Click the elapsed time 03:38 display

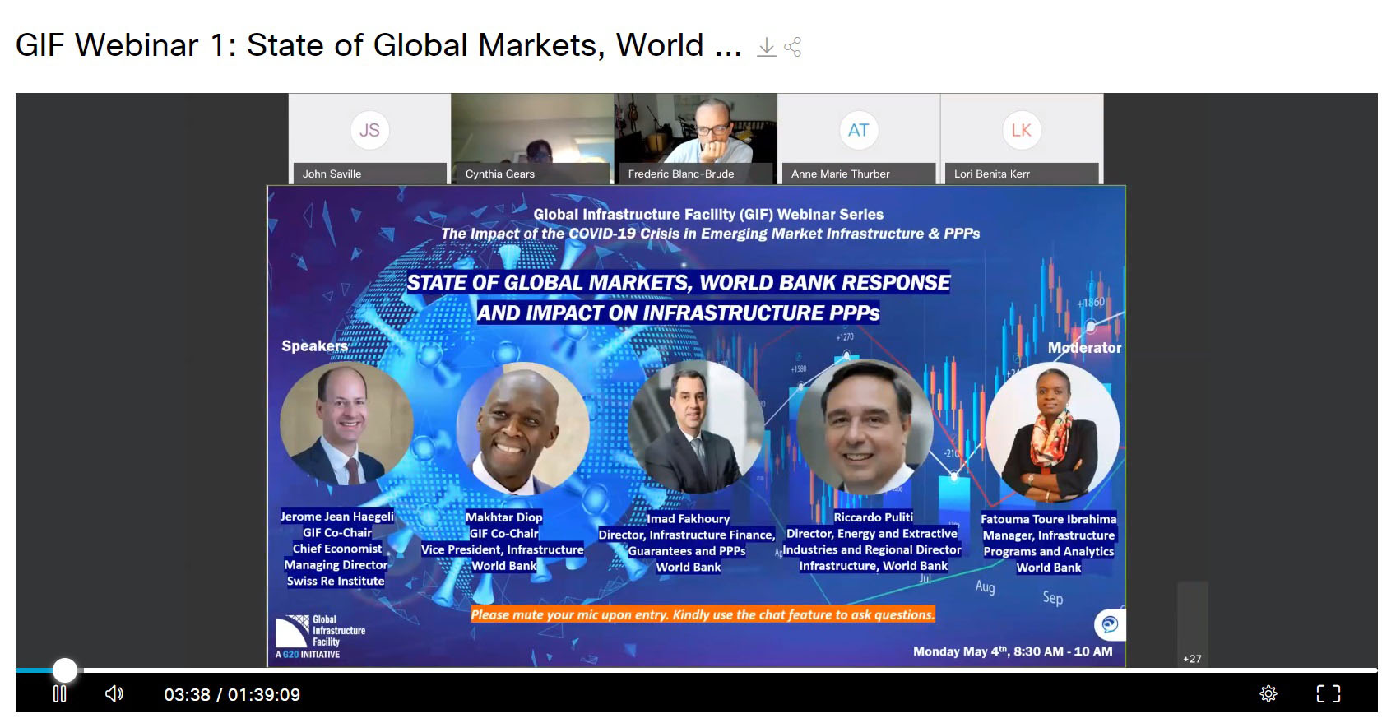click(187, 694)
